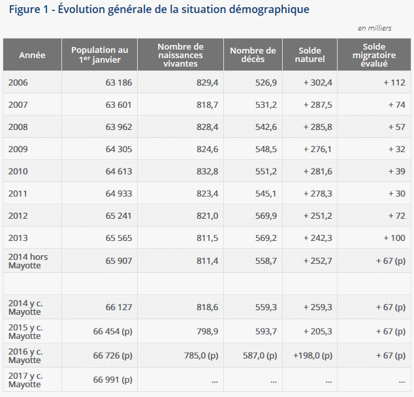Click deaths value 593,7
This screenshot has height=397, width=414.
click(266, 332)
